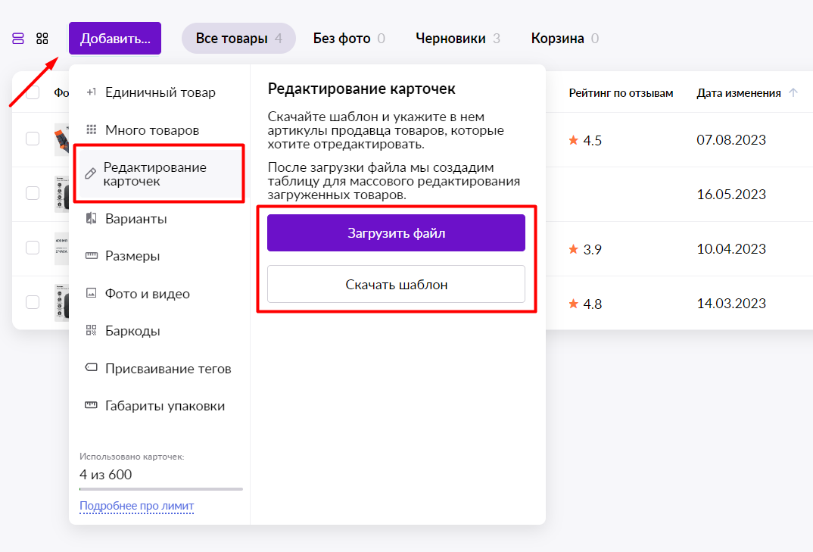Screen dimensions: 813x552
Task: Tick the select-all checkbox in table header
Action: pos(33,93)
